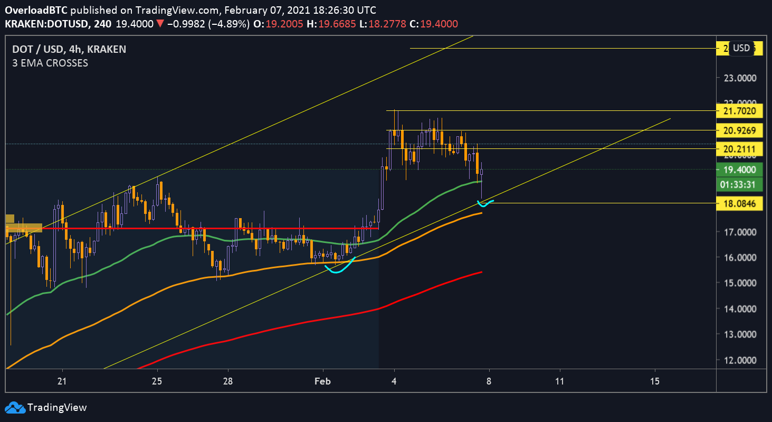The width and height of the screenshot is (772, 422).
Task: Click the green 19.4000 current price label
Action: (740, 170)
